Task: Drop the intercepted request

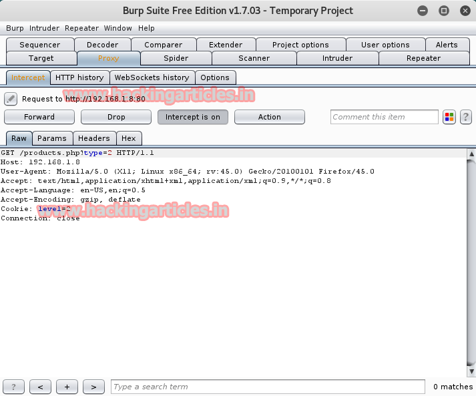Action: click(116, 117)
